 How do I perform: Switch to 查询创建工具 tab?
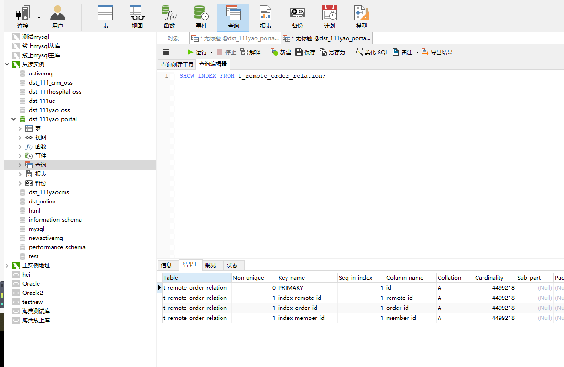coord(177,64)
